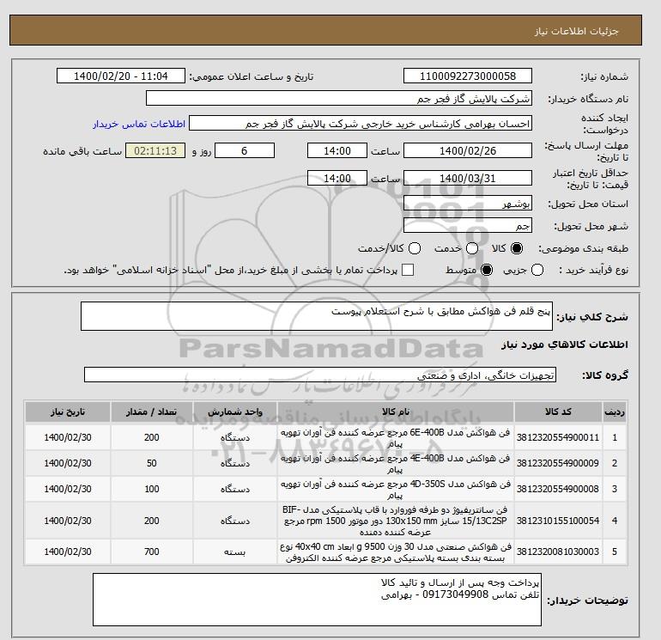Click buyer notes box پرداخت وجه پس از ارسال
The image size is (661, 640).
coord(317,600)
